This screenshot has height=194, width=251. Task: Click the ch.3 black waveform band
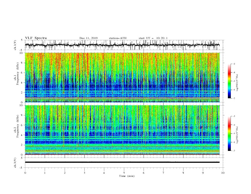[x=122, y=162]
